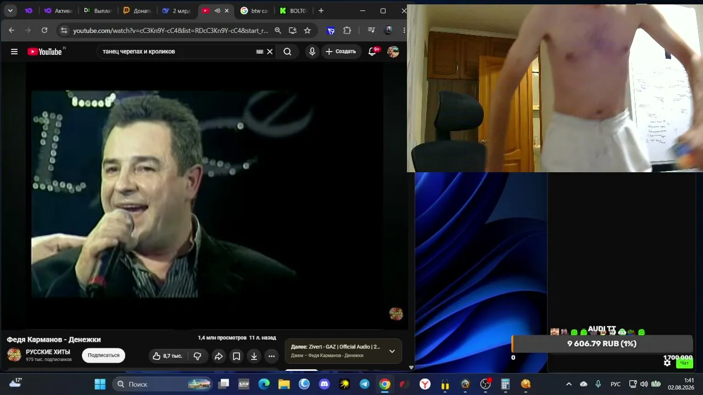Open media controls in Chrome toolbar
This screenshot has width=703, height=395.
coord(372,31)
